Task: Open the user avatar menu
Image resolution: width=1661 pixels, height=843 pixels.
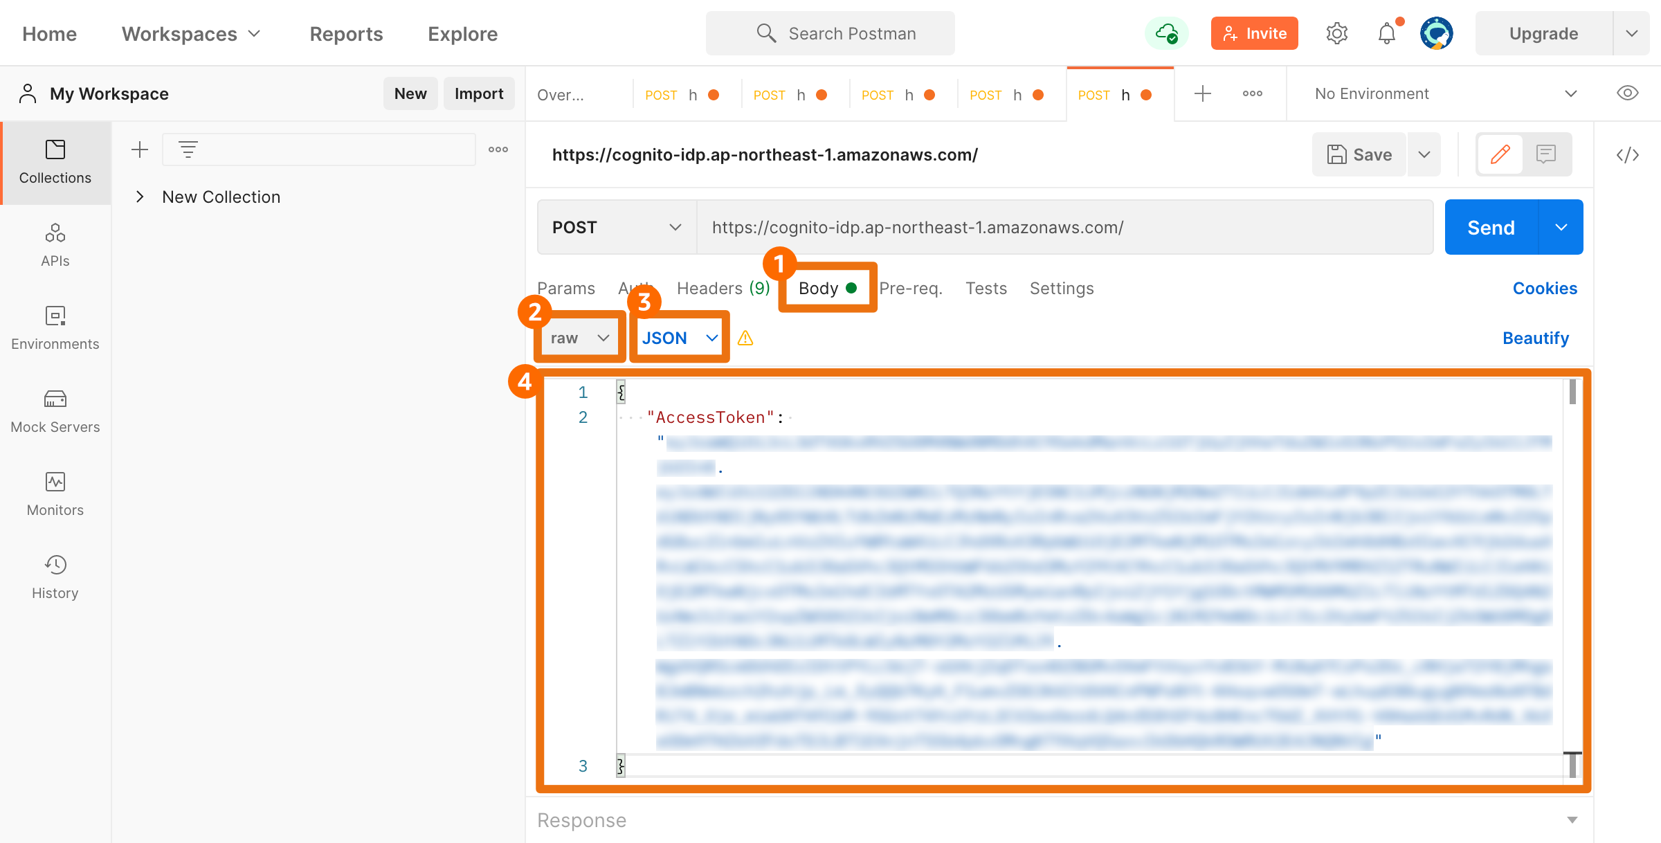Action: tap(1437, 33)
